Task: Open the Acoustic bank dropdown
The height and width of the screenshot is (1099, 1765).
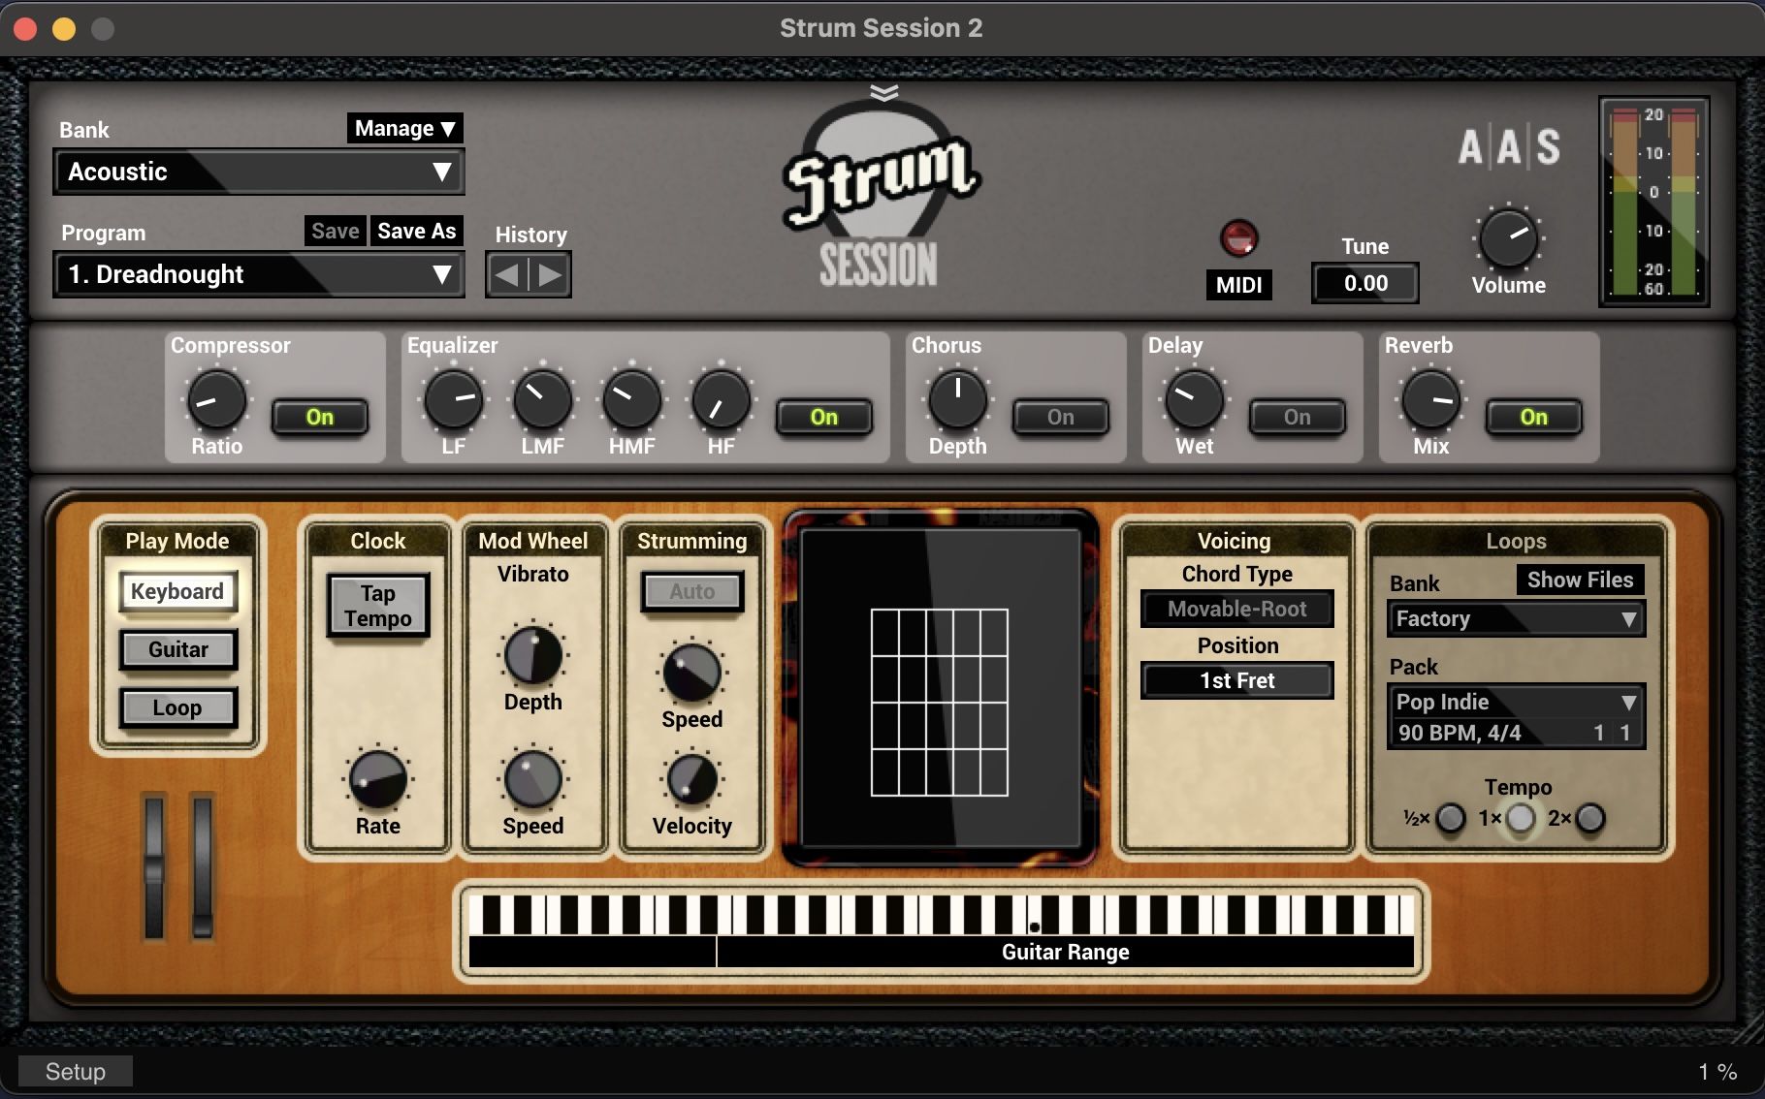Action: click(259, 172)
